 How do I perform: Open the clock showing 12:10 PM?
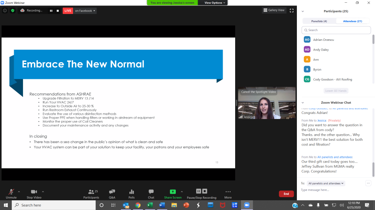pos(354,205)
